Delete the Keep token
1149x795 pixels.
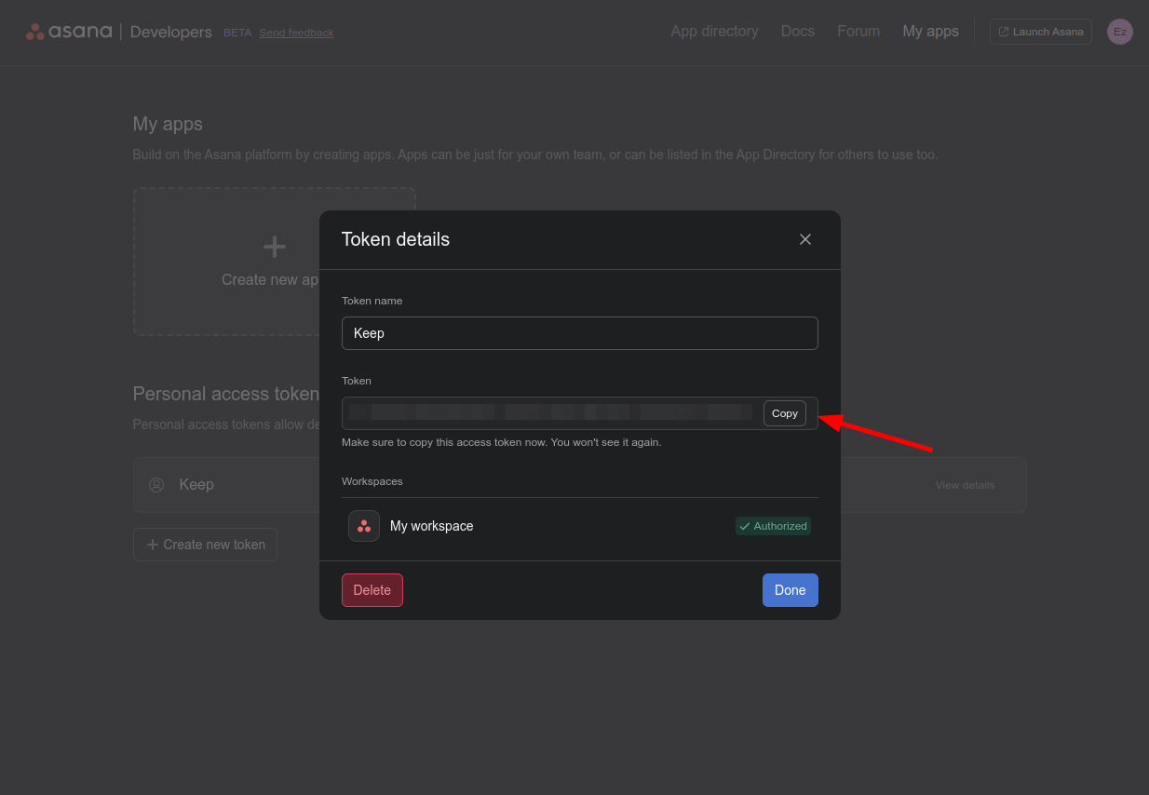pos(372,590)
